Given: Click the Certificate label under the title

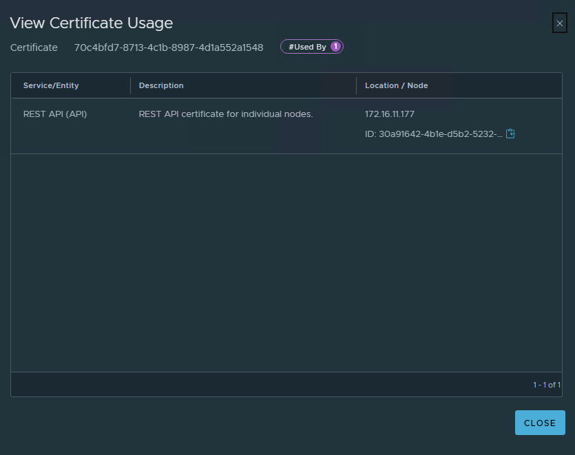Looking at the screenshot, I should pos(34,47).
